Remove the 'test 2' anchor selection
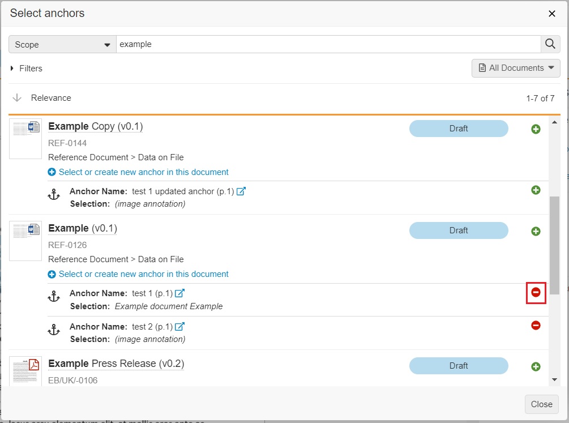 (x=536, y=326)
